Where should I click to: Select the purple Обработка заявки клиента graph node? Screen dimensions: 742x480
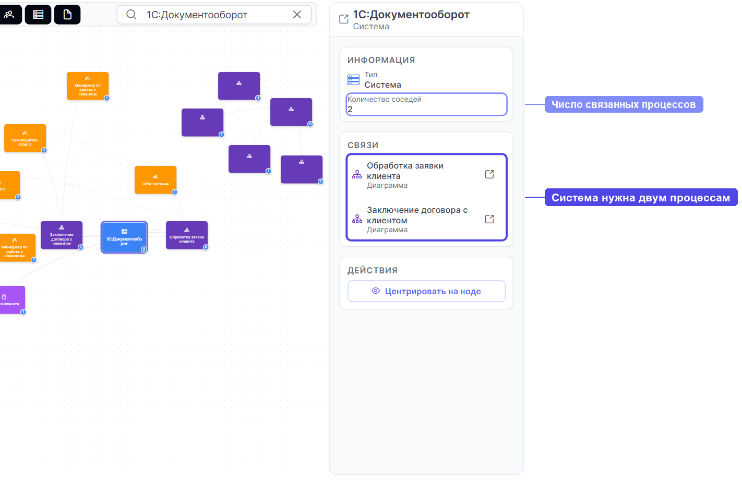(187, 235)
